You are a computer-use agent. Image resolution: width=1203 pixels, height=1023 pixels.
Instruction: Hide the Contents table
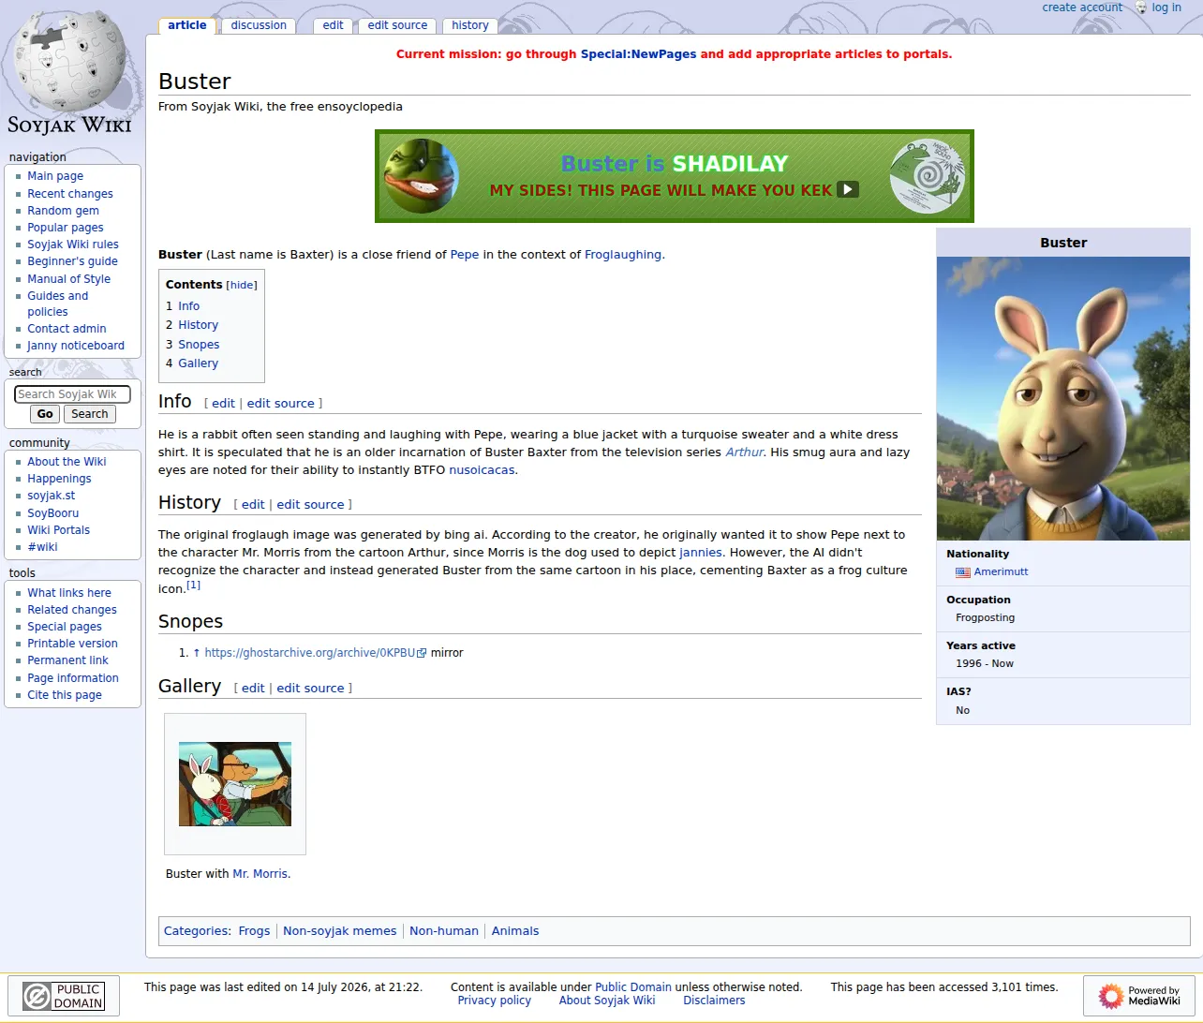(242, 285)
